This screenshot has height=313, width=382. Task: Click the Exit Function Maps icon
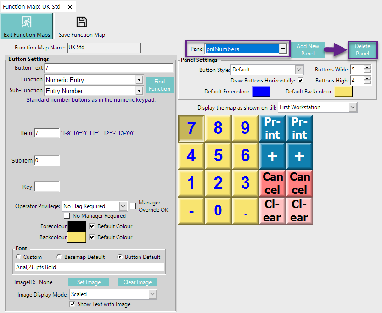(27, 22)
